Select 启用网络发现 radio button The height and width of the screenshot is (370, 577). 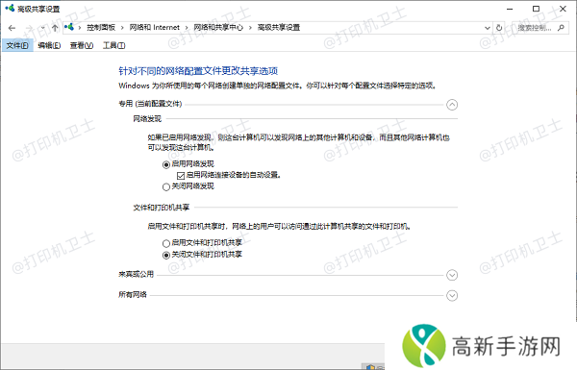[166, 164]
